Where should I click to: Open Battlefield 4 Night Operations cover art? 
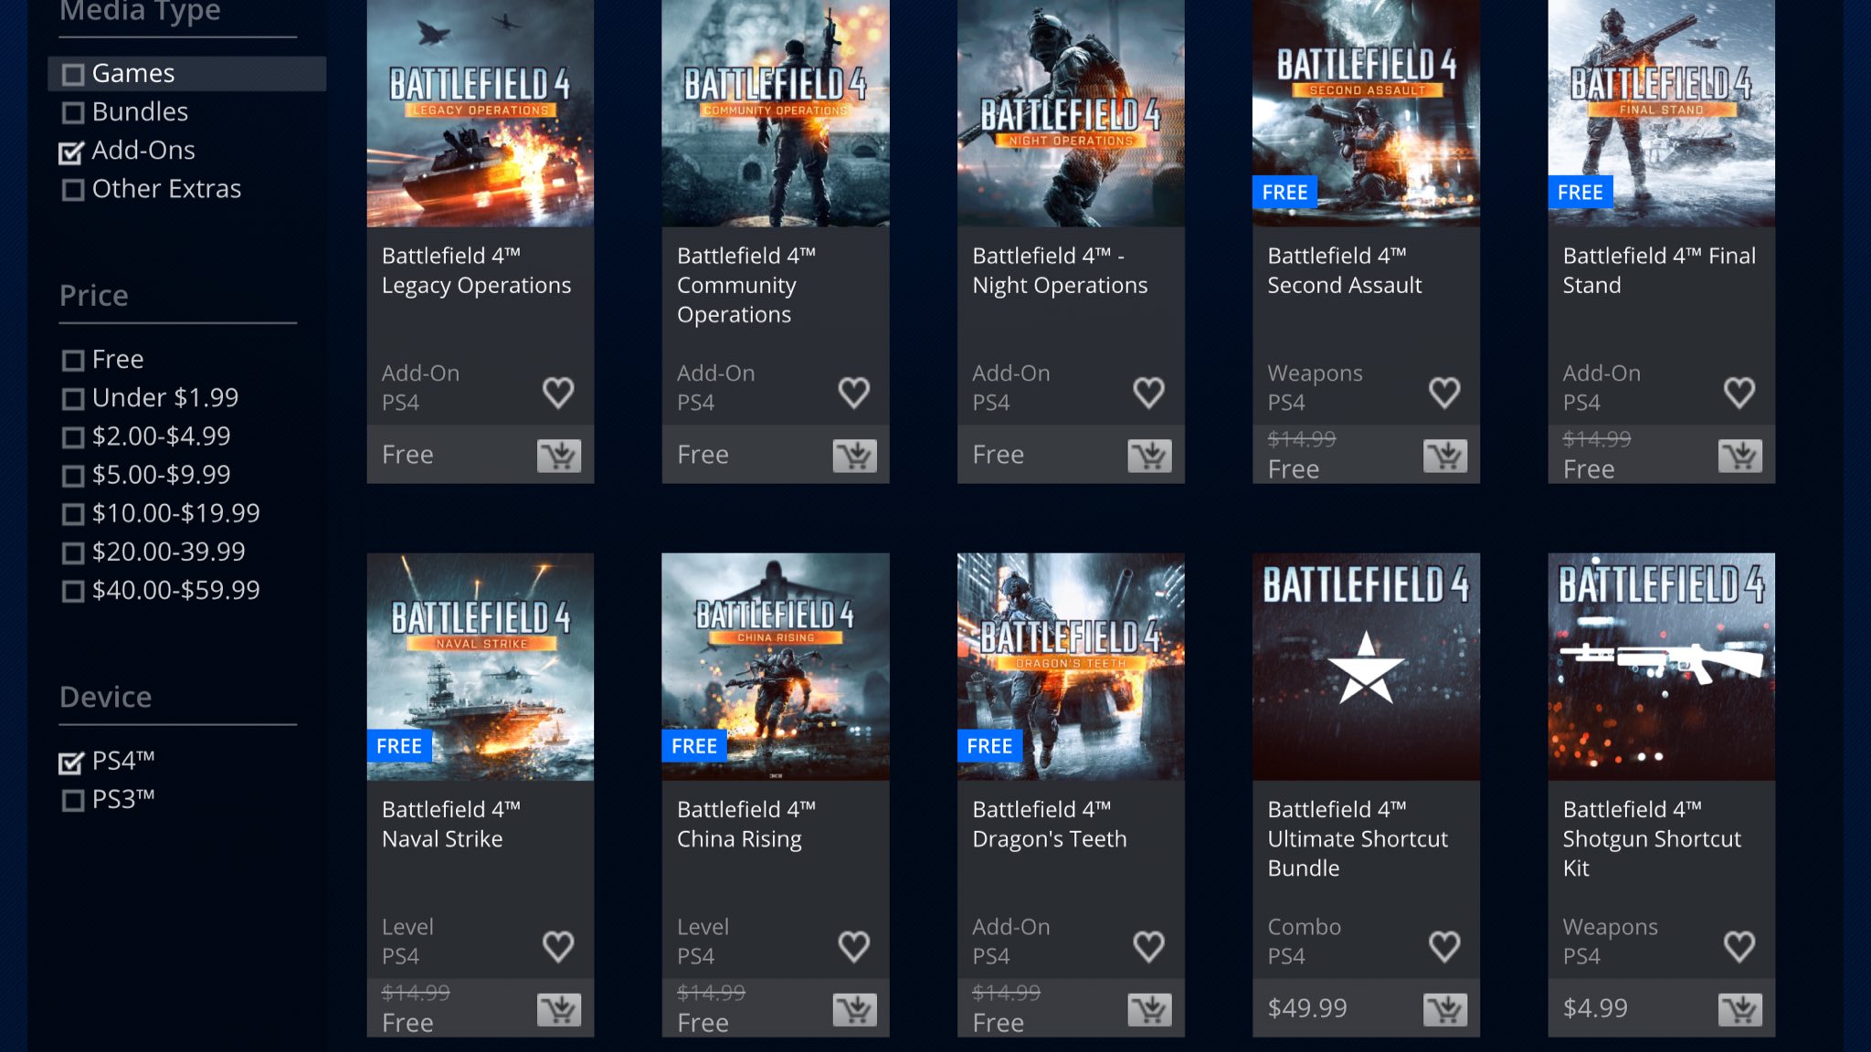click(x=1071, y=113)
